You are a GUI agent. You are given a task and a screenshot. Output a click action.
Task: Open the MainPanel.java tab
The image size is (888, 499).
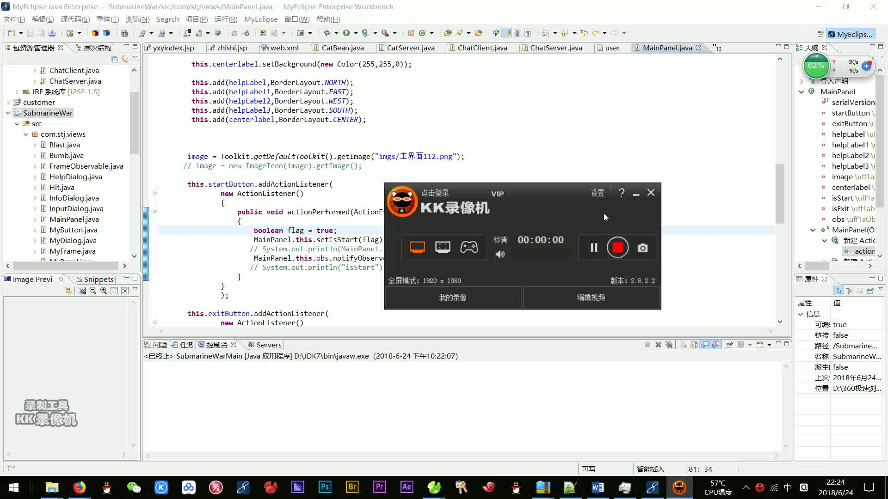point(666,48)
